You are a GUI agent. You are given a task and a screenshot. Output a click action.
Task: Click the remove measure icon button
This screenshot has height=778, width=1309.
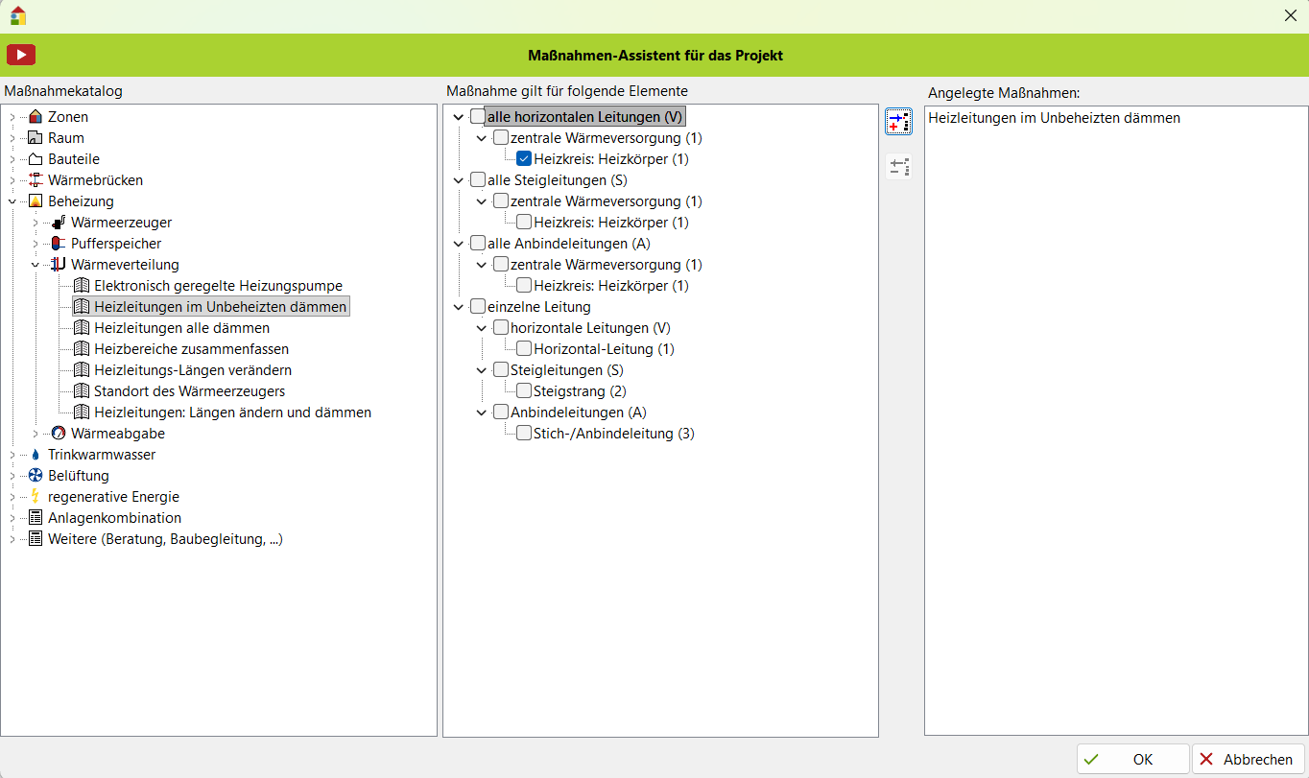pos(898,167)
